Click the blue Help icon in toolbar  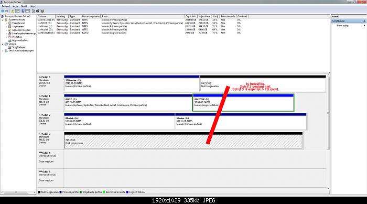coord(23,11)
